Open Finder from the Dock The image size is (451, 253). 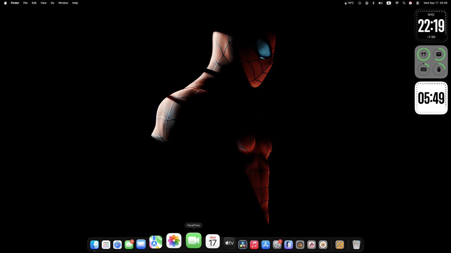(x=94, y=245)
